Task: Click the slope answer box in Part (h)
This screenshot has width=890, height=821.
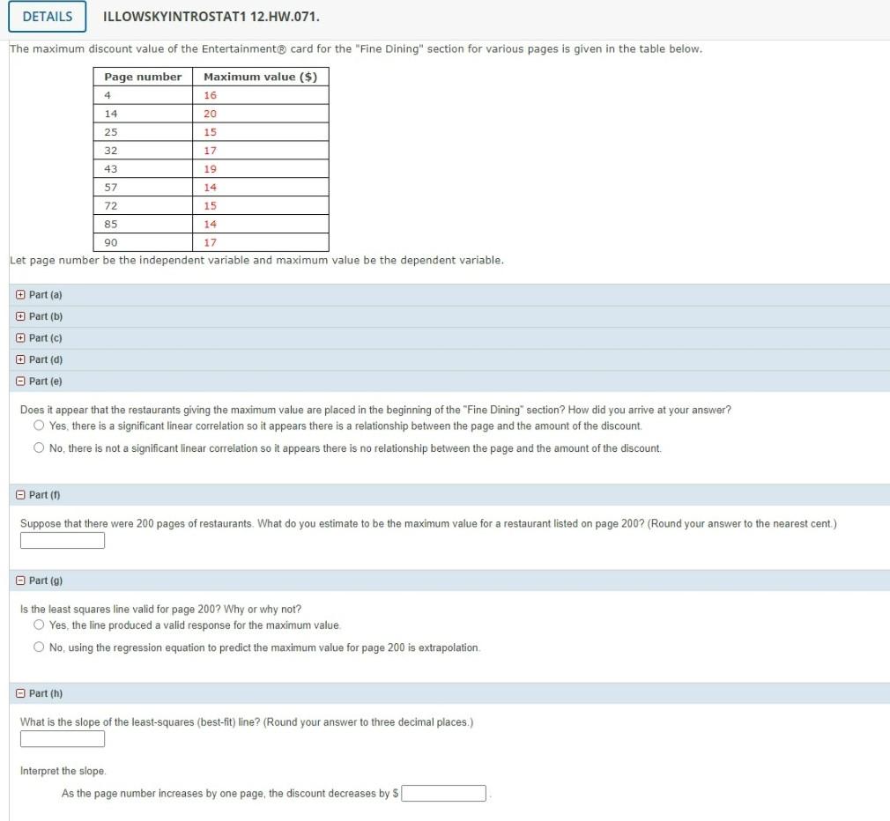Action: 62,738
